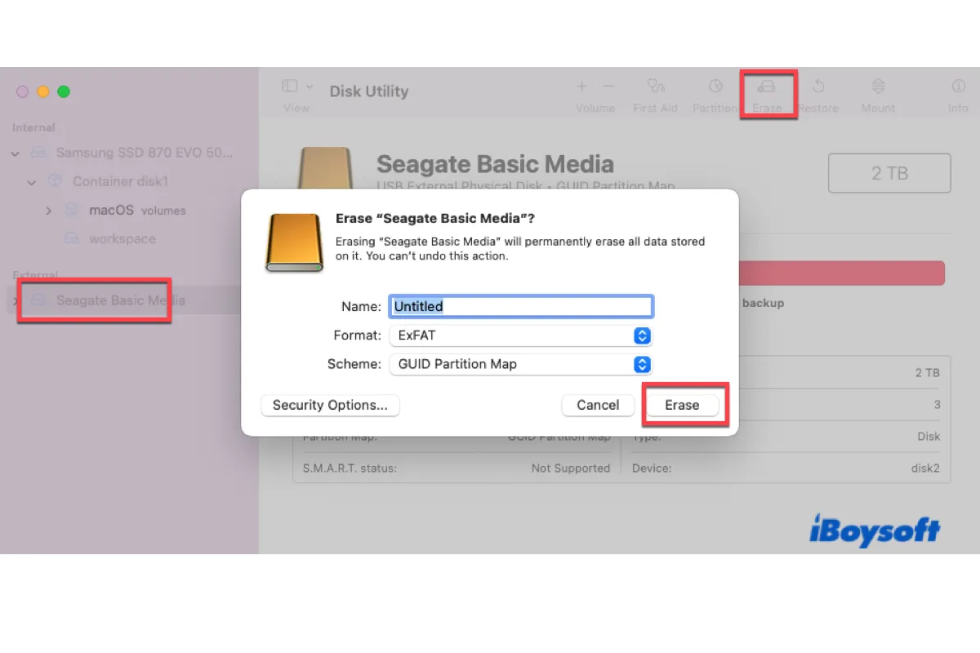Click the Cancel button
Screen dimensions: 980x653
tap(598, 405)
